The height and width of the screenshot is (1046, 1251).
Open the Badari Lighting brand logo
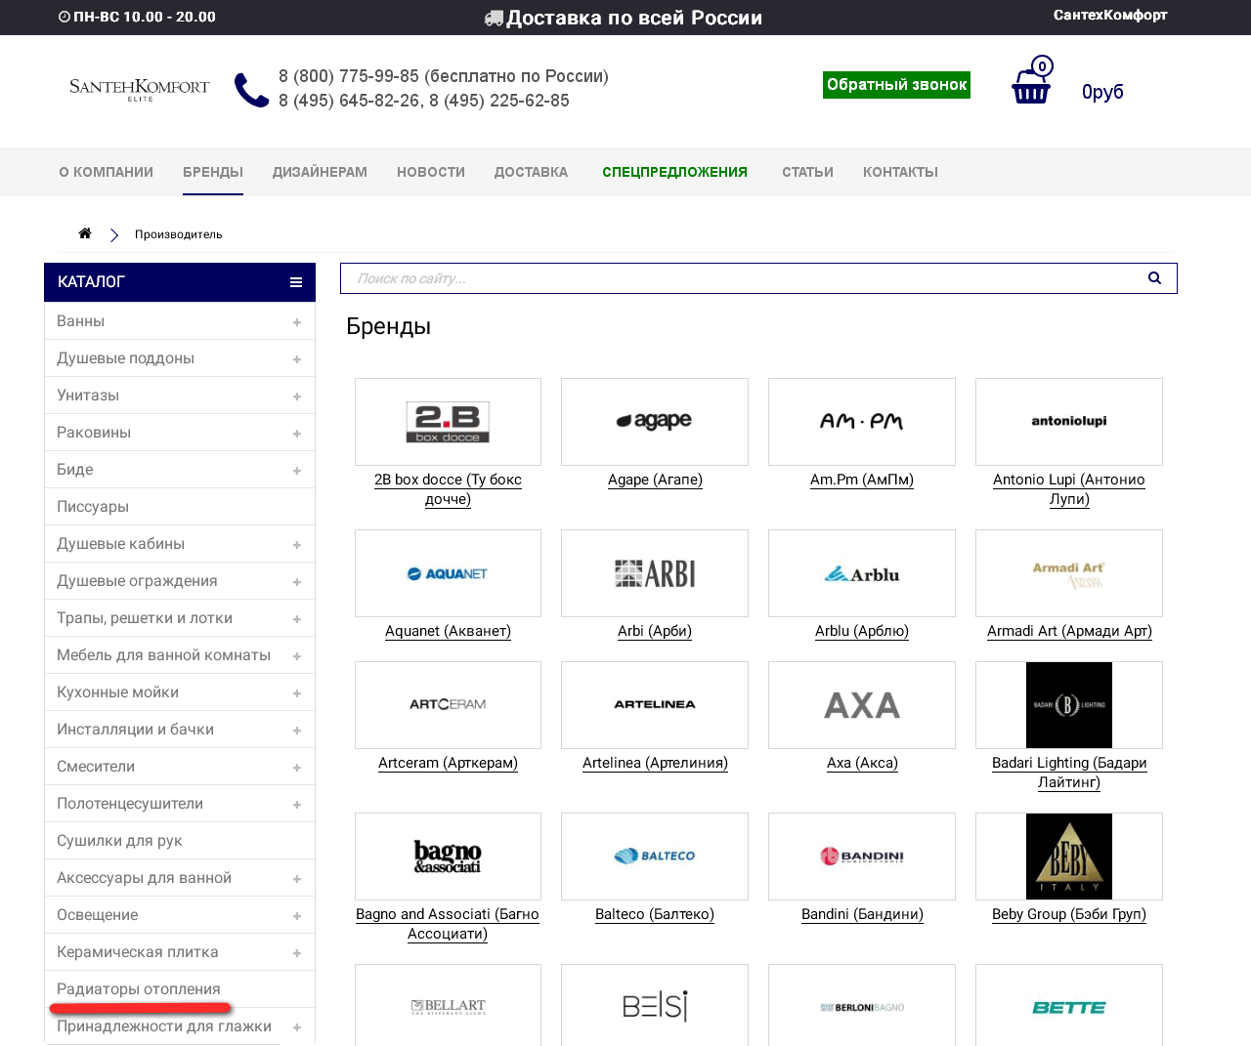(1069, 705)
